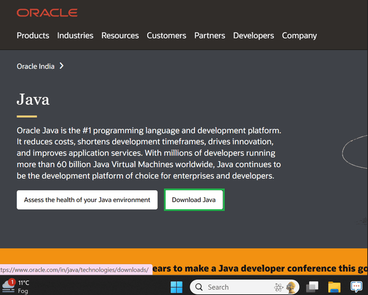Open the Windows Start menu
The height and width of the screenshot is (295, 368).
176,287
